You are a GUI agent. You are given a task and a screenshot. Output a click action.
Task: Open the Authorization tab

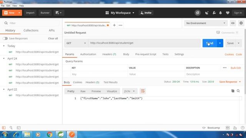[x=88, y=54]
